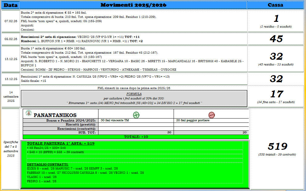Select the green TOTALE: +10 bar
Screen dimensions: 306x191
[x=136, y=137]
